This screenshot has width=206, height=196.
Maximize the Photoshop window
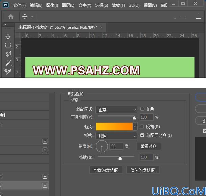point(183,4)
